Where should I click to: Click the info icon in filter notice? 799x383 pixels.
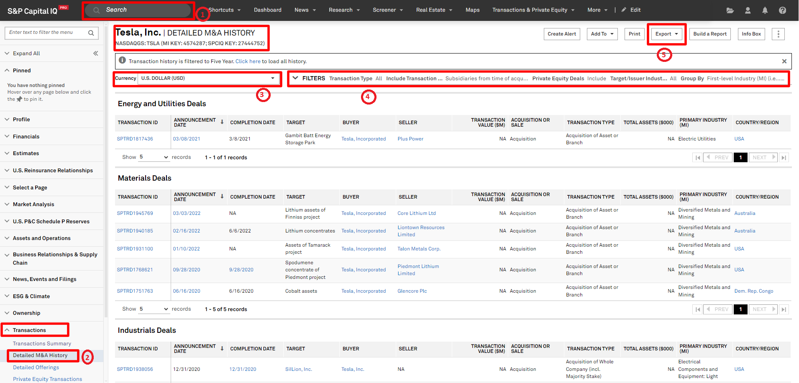(122, 60)
